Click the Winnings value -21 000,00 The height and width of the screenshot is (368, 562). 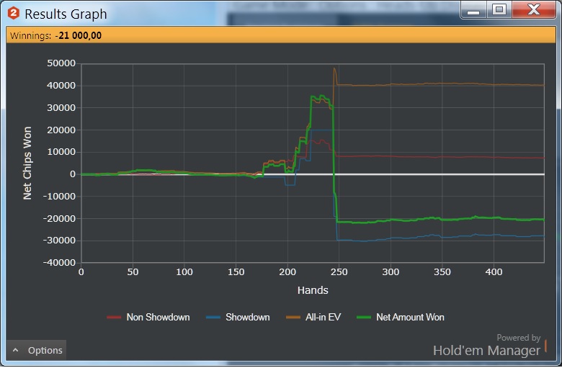(78, 35)
